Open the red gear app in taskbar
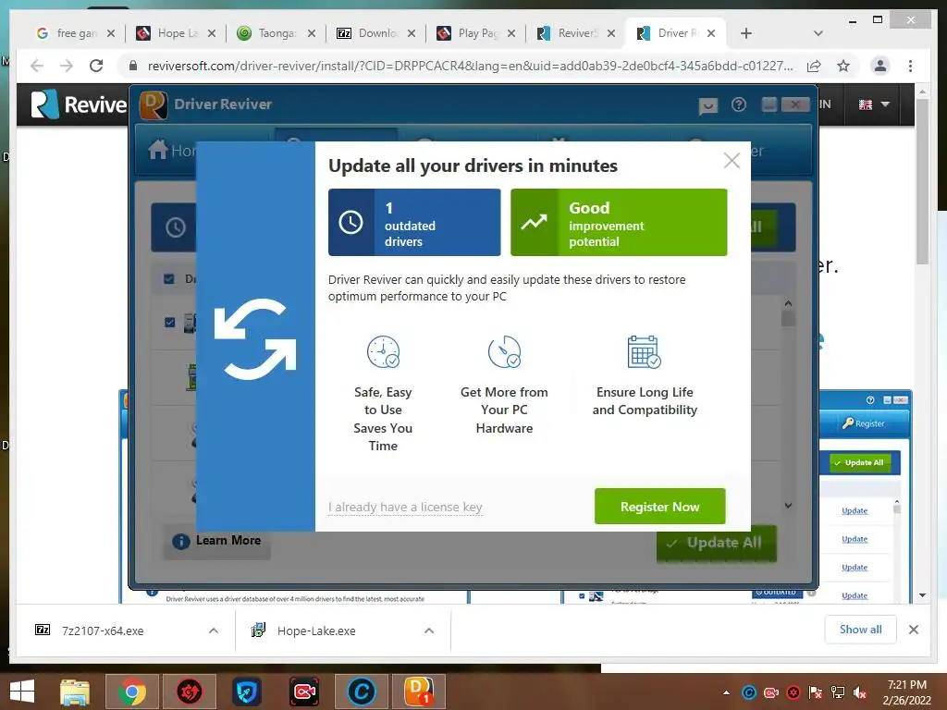Screen dimensions: 947x710 pos(189,692)
